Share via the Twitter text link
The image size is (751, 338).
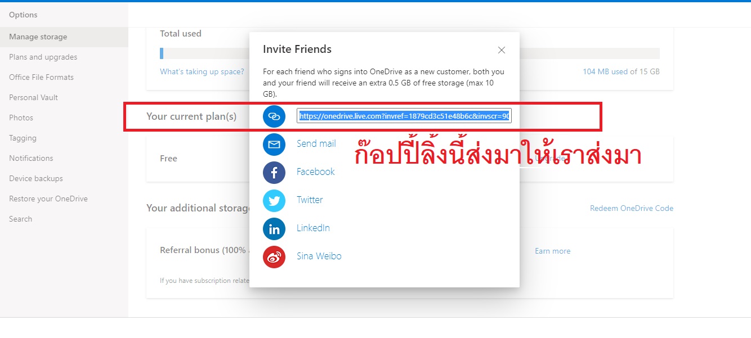(x=310, y=200)
